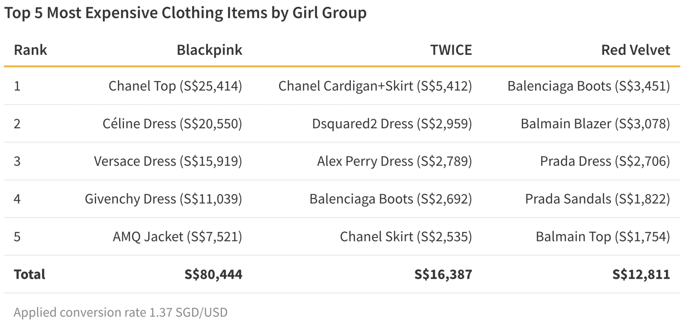686x328 pixels.
Task: Select the Chanel Top (S$25,414) cell
Action: pos(175,86)
